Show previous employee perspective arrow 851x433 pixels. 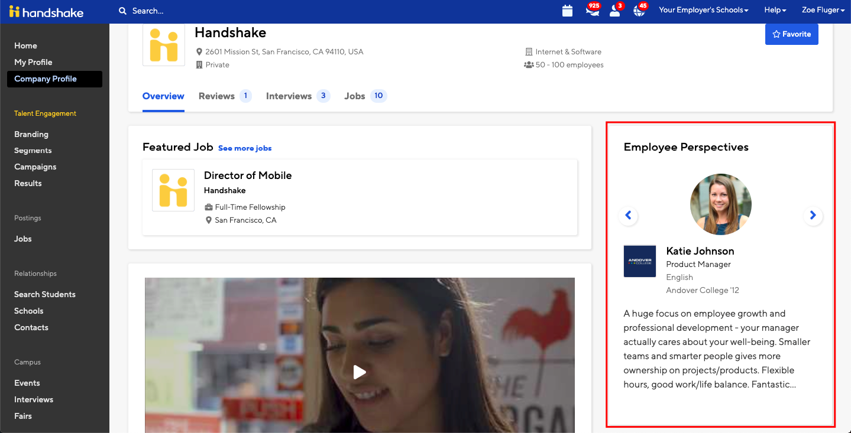[628, 216]
